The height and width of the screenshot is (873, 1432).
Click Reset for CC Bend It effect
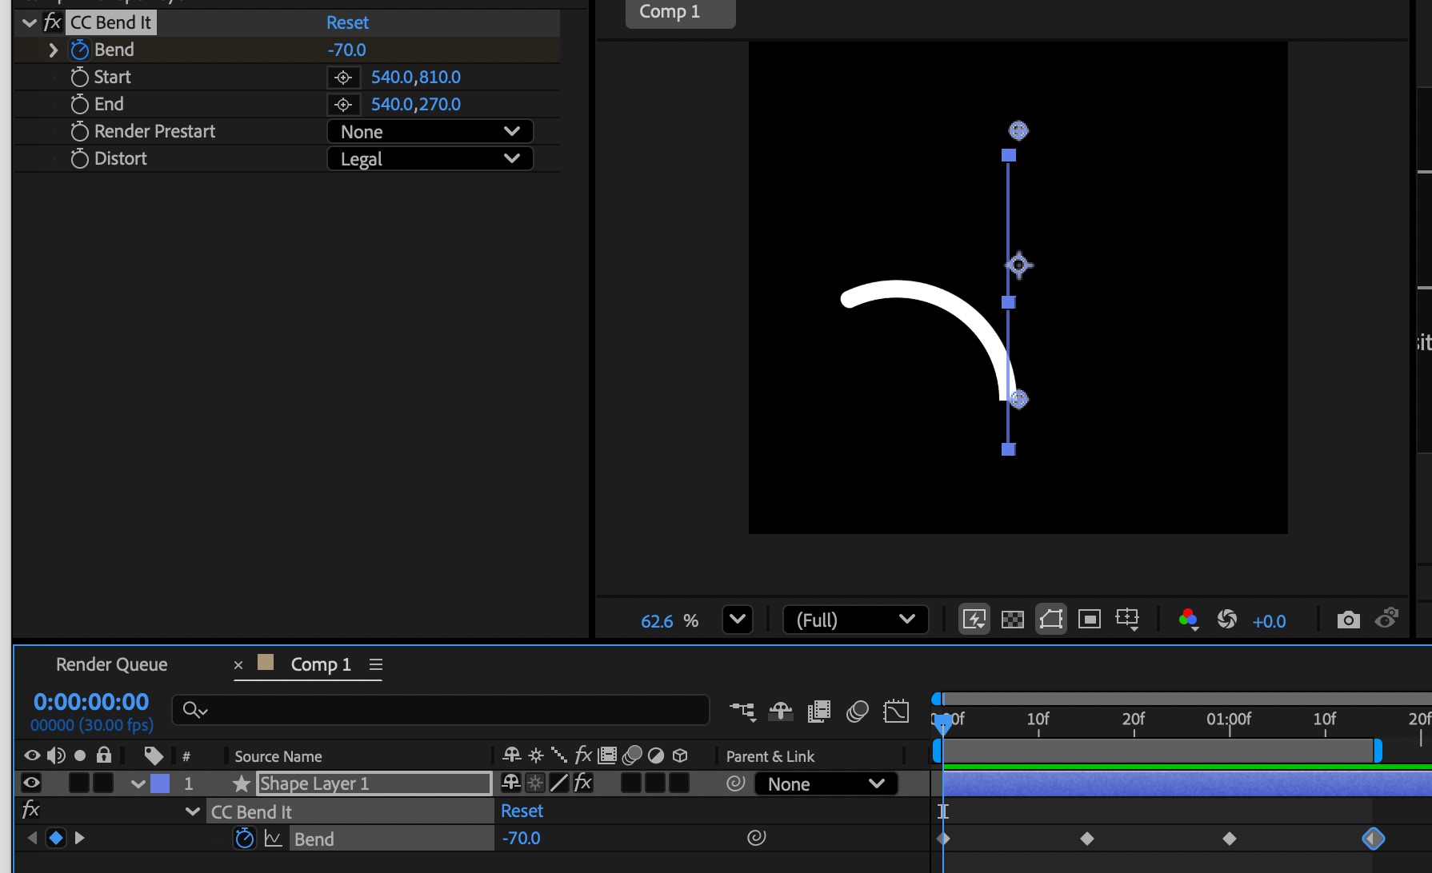pos(347,23)
